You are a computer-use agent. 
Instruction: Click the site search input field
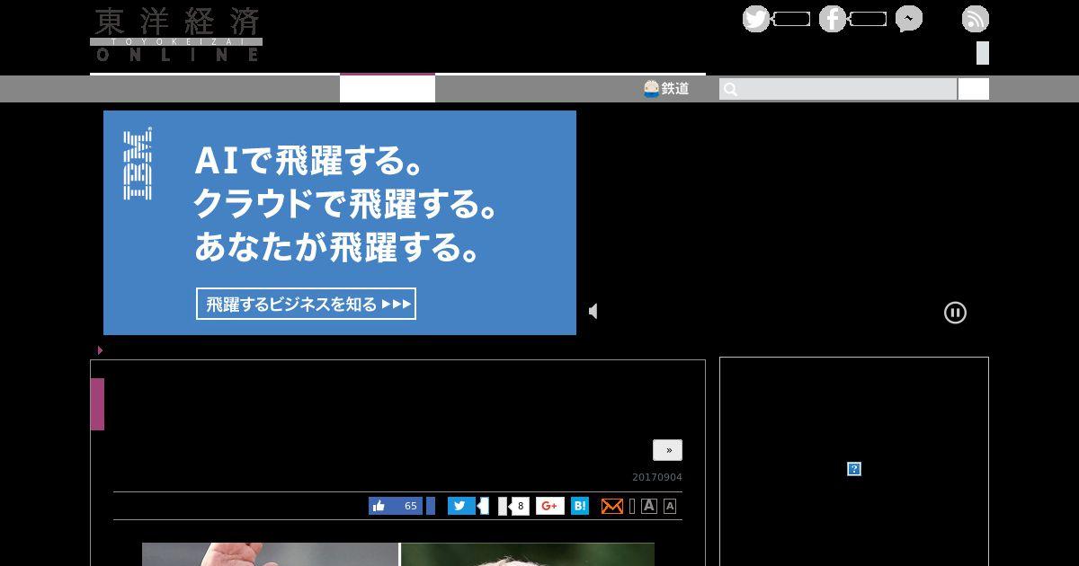pyautogui.click(x=838, y=89)
